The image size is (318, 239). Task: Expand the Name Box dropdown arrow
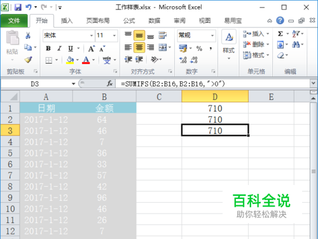(73, 84)
